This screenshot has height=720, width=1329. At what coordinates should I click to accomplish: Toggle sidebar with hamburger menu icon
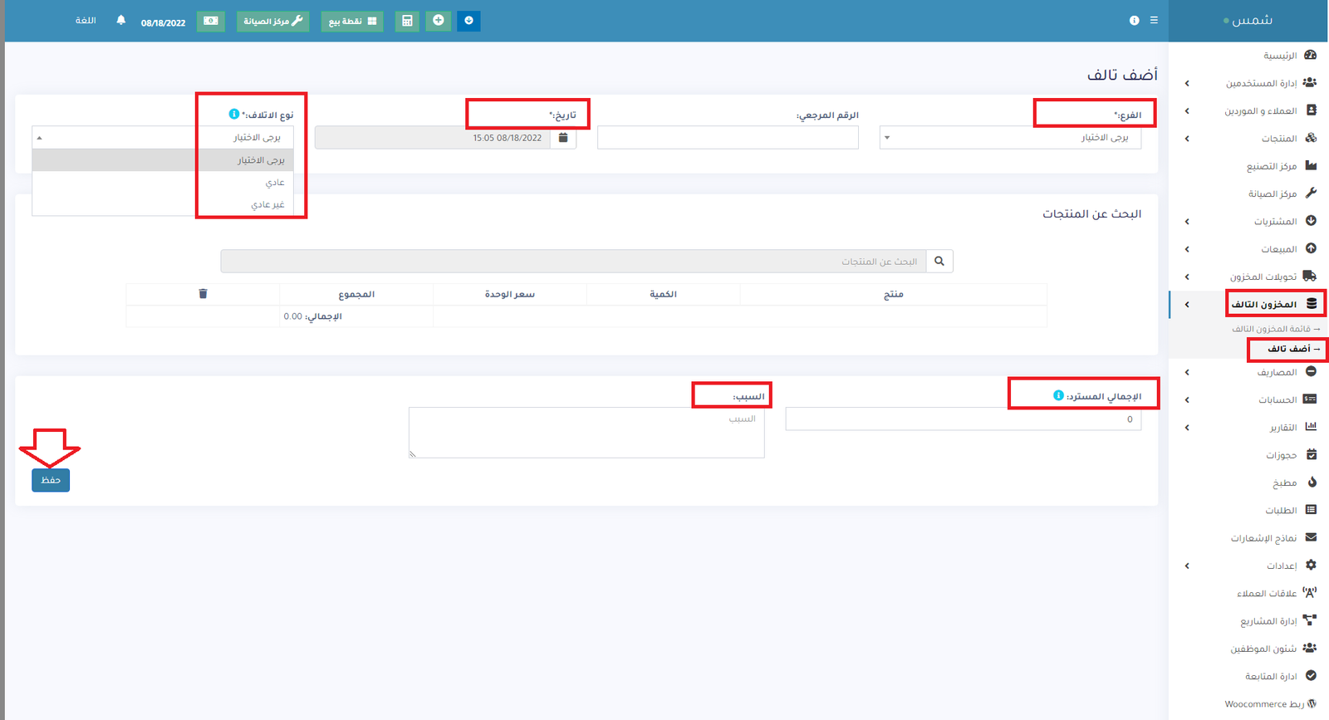[1154, 20]
